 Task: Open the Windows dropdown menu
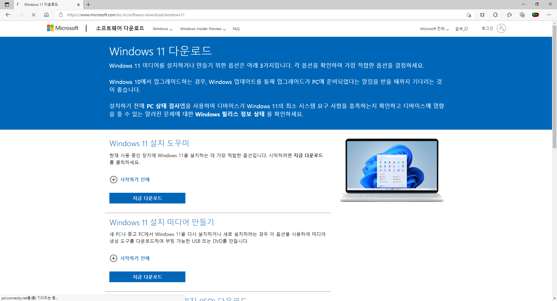click(x=162, y=29)
